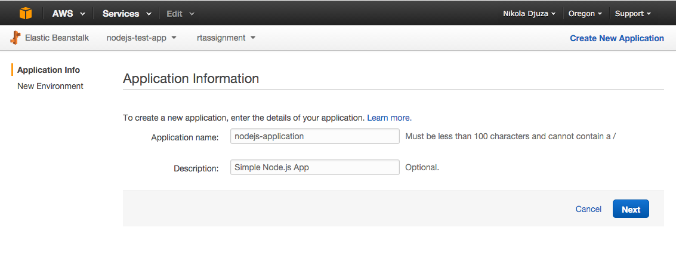Open the Edit dropdown in top bar
Screen dimensions: 676x264
point(180,13)
